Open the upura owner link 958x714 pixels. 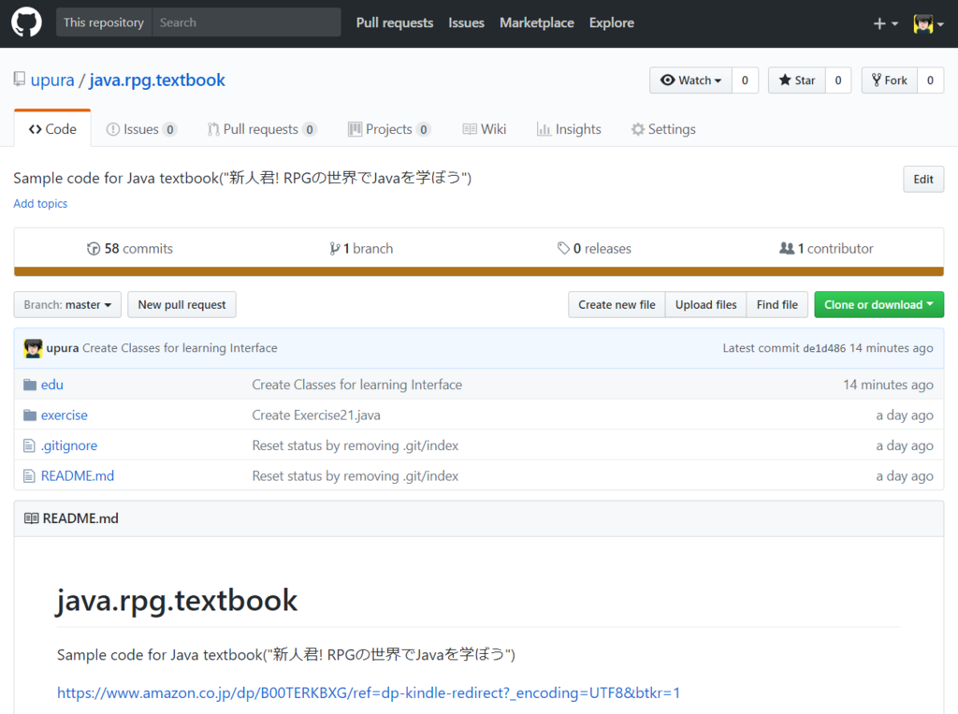point(52,80)
